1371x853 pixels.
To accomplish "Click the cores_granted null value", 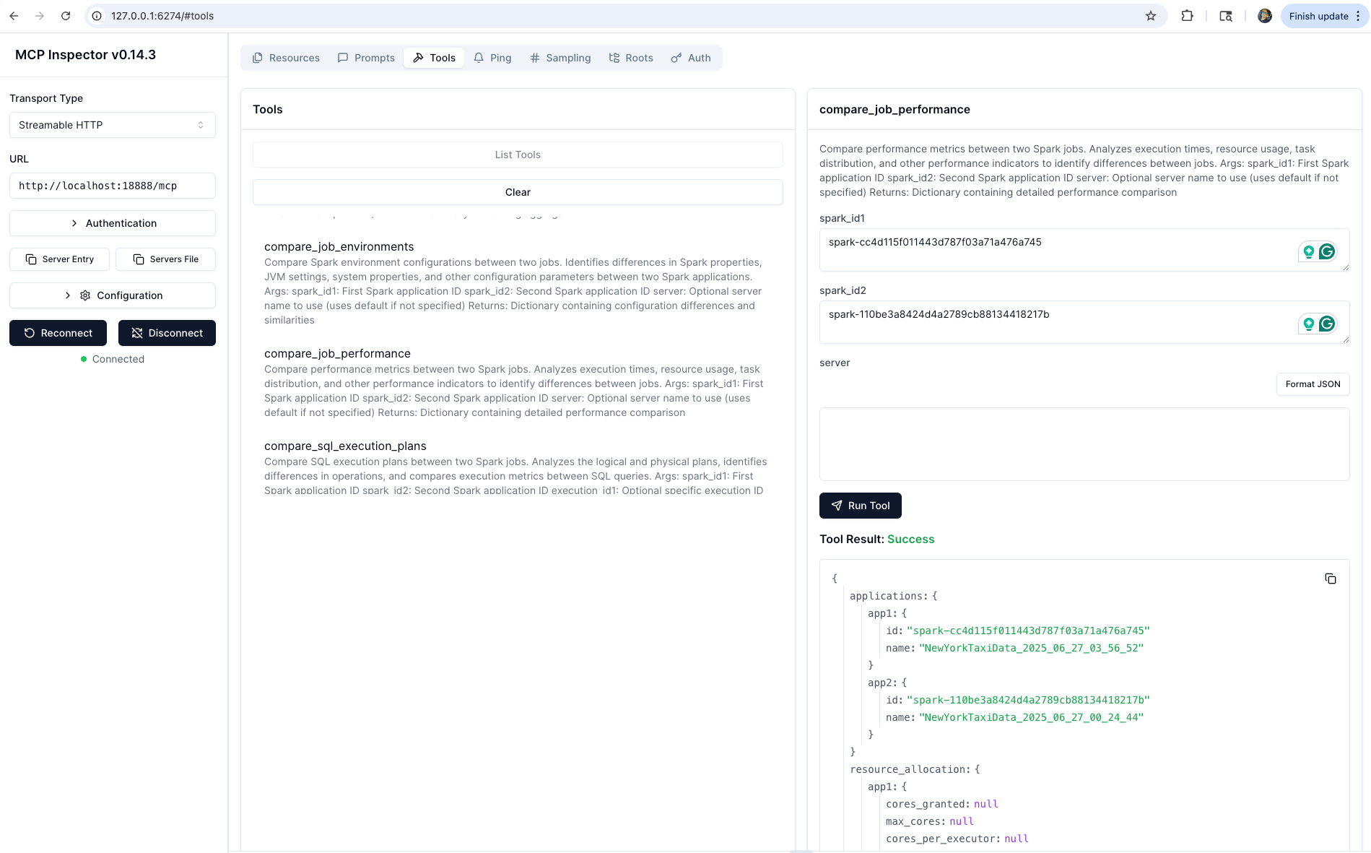I will click(x=986, y=804).
